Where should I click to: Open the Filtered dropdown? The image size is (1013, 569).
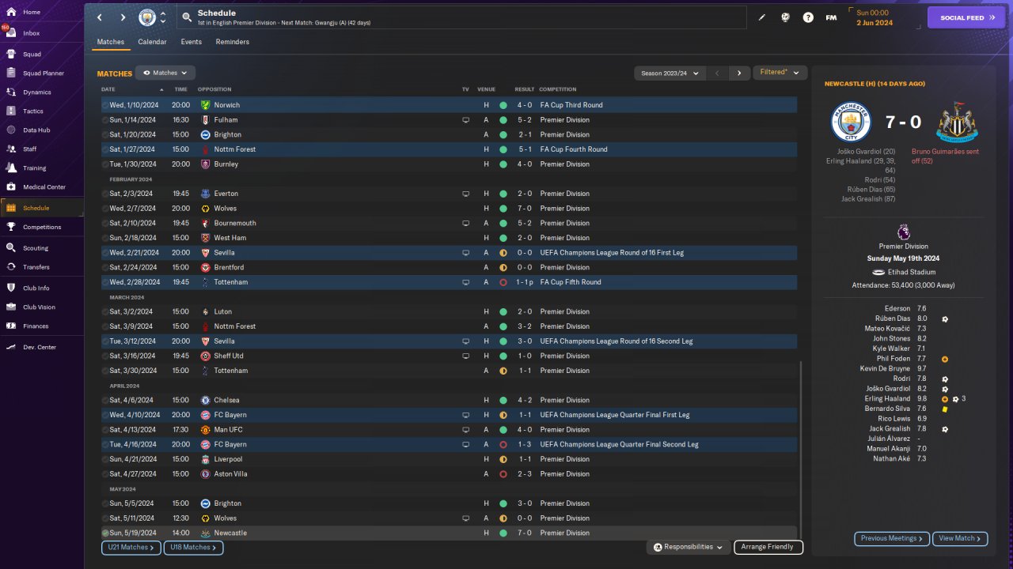[x=780, y=72]
